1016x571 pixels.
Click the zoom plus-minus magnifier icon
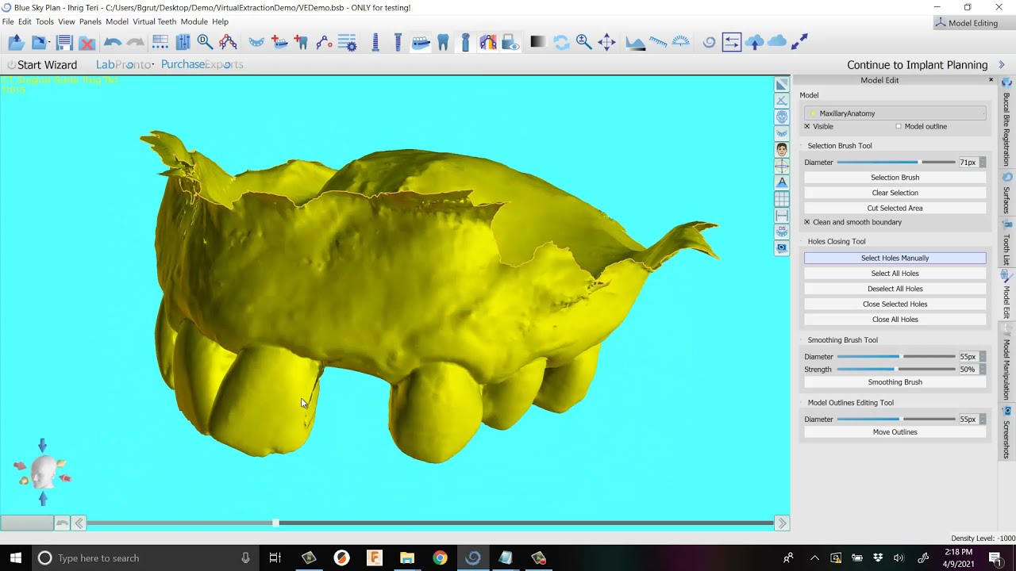click(x=583, y=43)
